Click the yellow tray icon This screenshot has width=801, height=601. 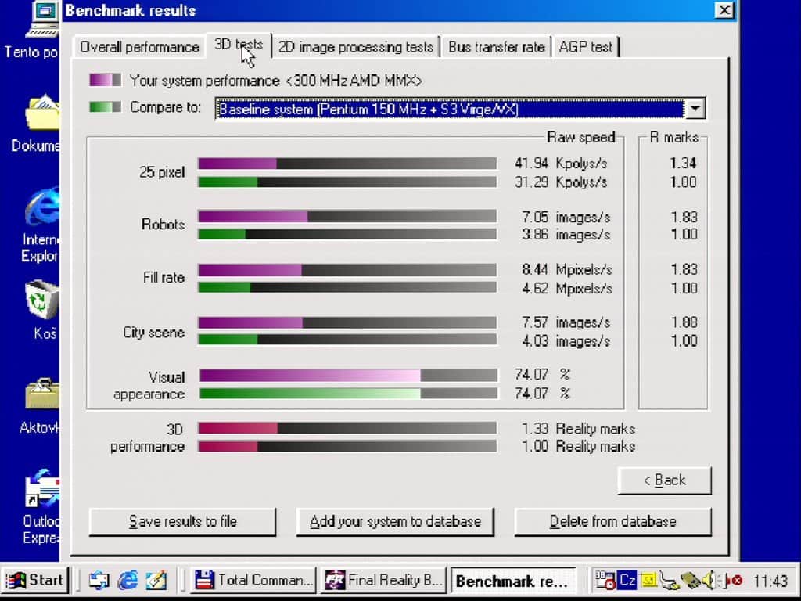click(648, 581)
